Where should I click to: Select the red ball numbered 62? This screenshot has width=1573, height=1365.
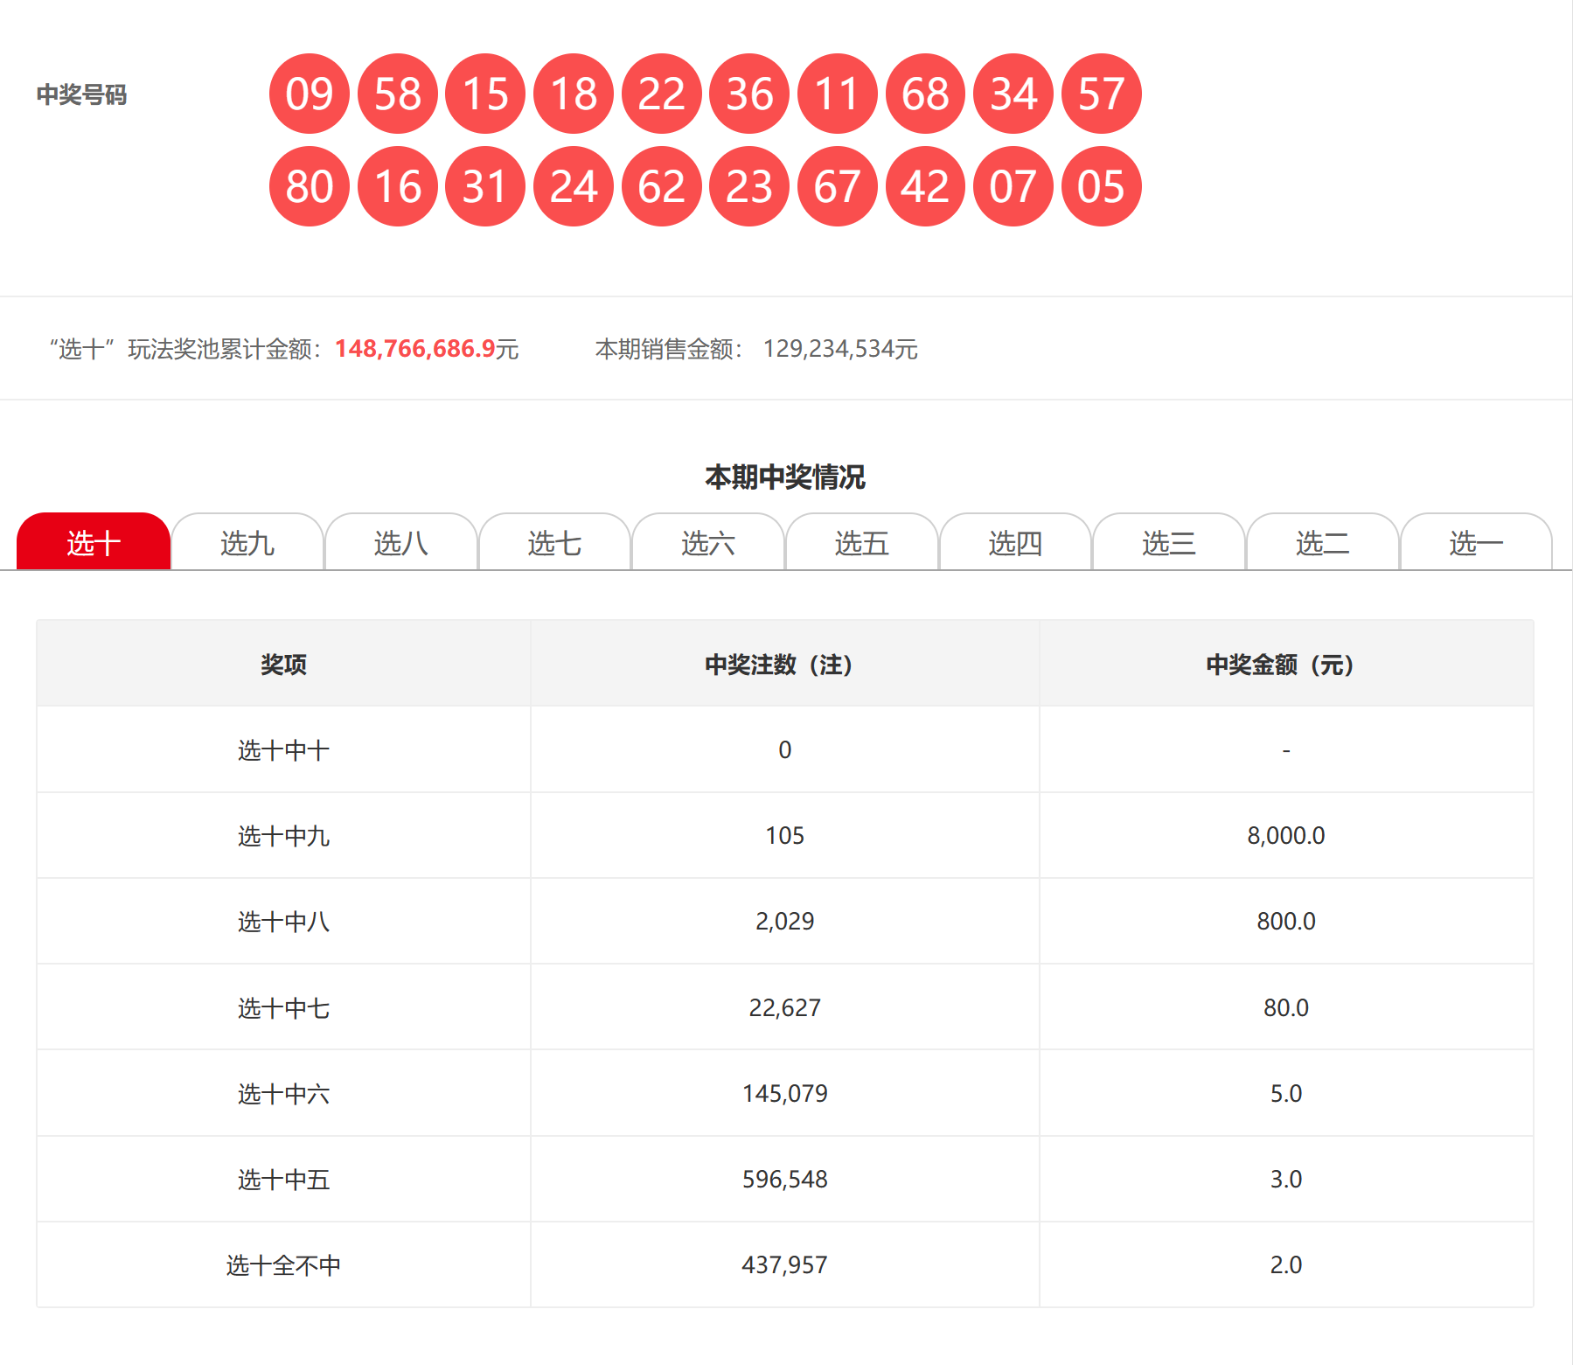661,186
